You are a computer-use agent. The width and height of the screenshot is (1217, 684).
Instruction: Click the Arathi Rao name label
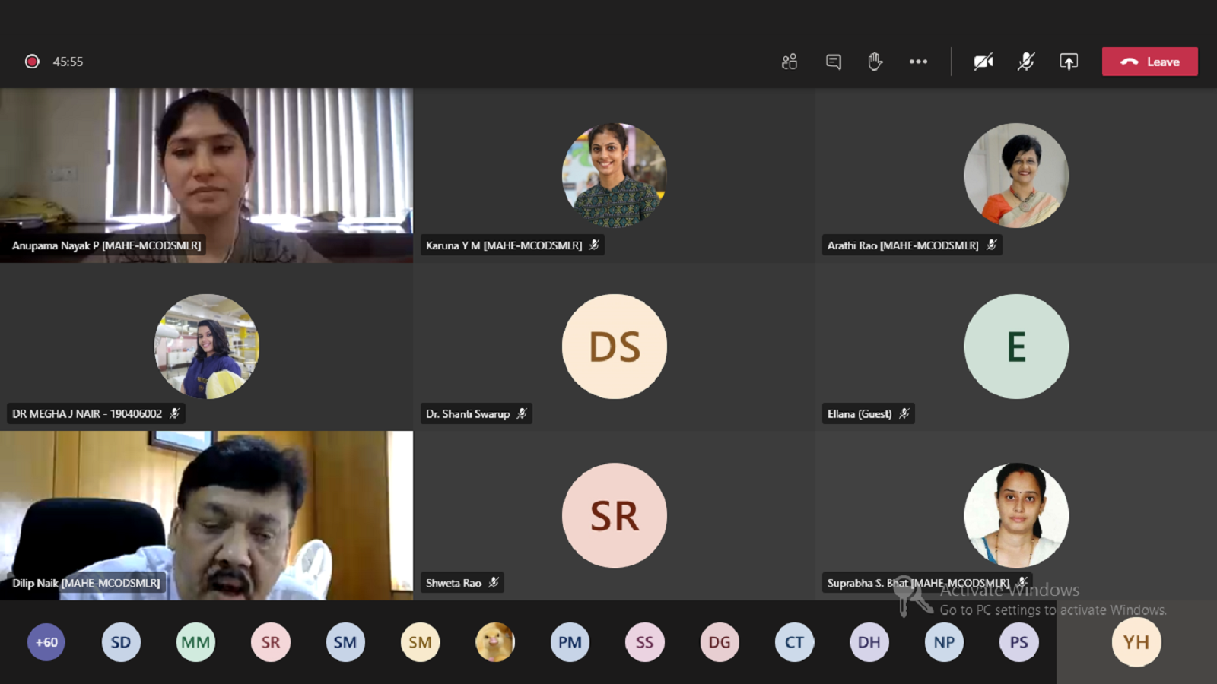903,245
